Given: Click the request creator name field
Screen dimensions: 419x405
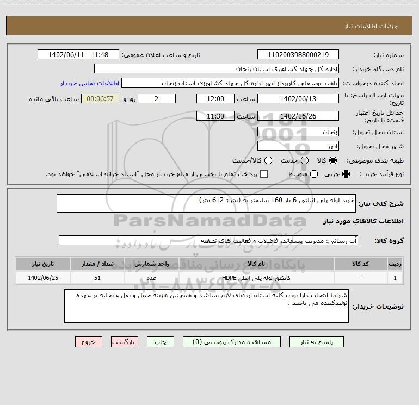Looking at the screenshot, I should pos(230,83).
